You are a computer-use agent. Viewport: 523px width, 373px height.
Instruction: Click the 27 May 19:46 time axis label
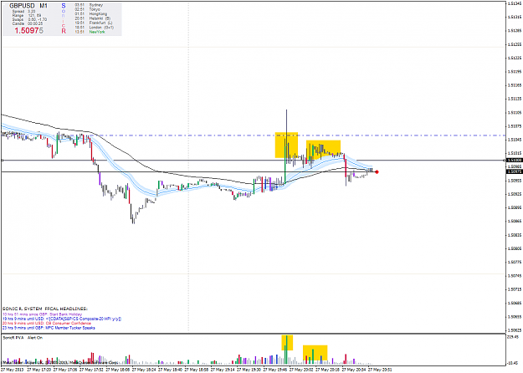point(275,370)
